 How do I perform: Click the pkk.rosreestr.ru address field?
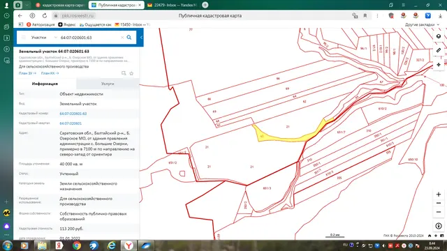click(x=78, y=15)
